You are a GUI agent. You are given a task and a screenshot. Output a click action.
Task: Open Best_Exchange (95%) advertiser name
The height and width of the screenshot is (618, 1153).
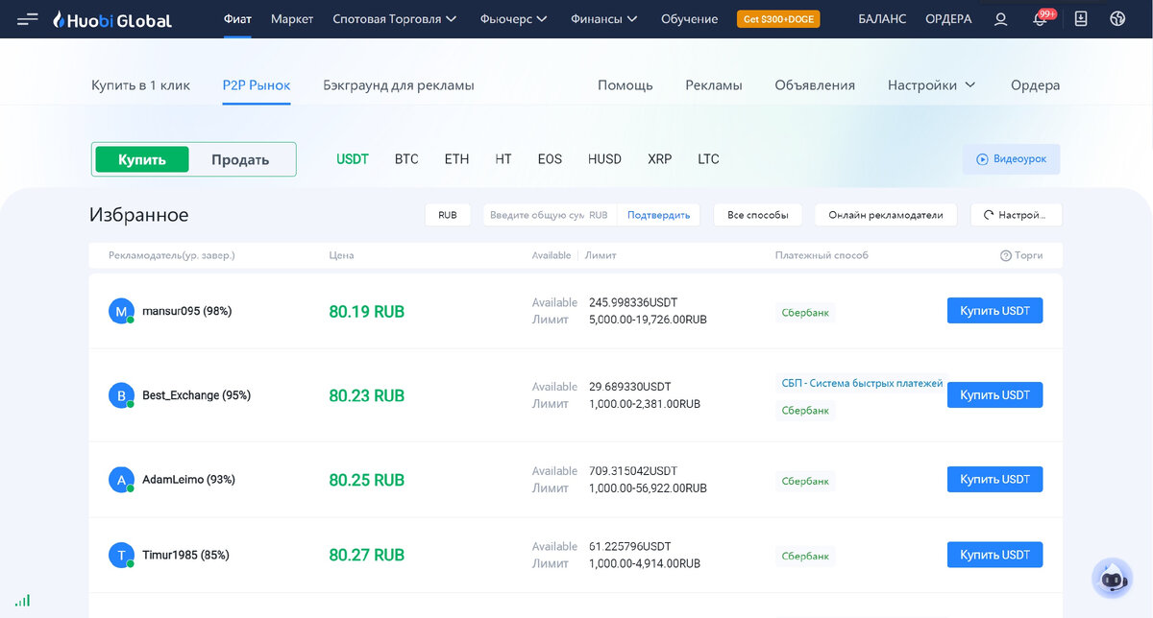pyautogui.click(x=196, y=395)
